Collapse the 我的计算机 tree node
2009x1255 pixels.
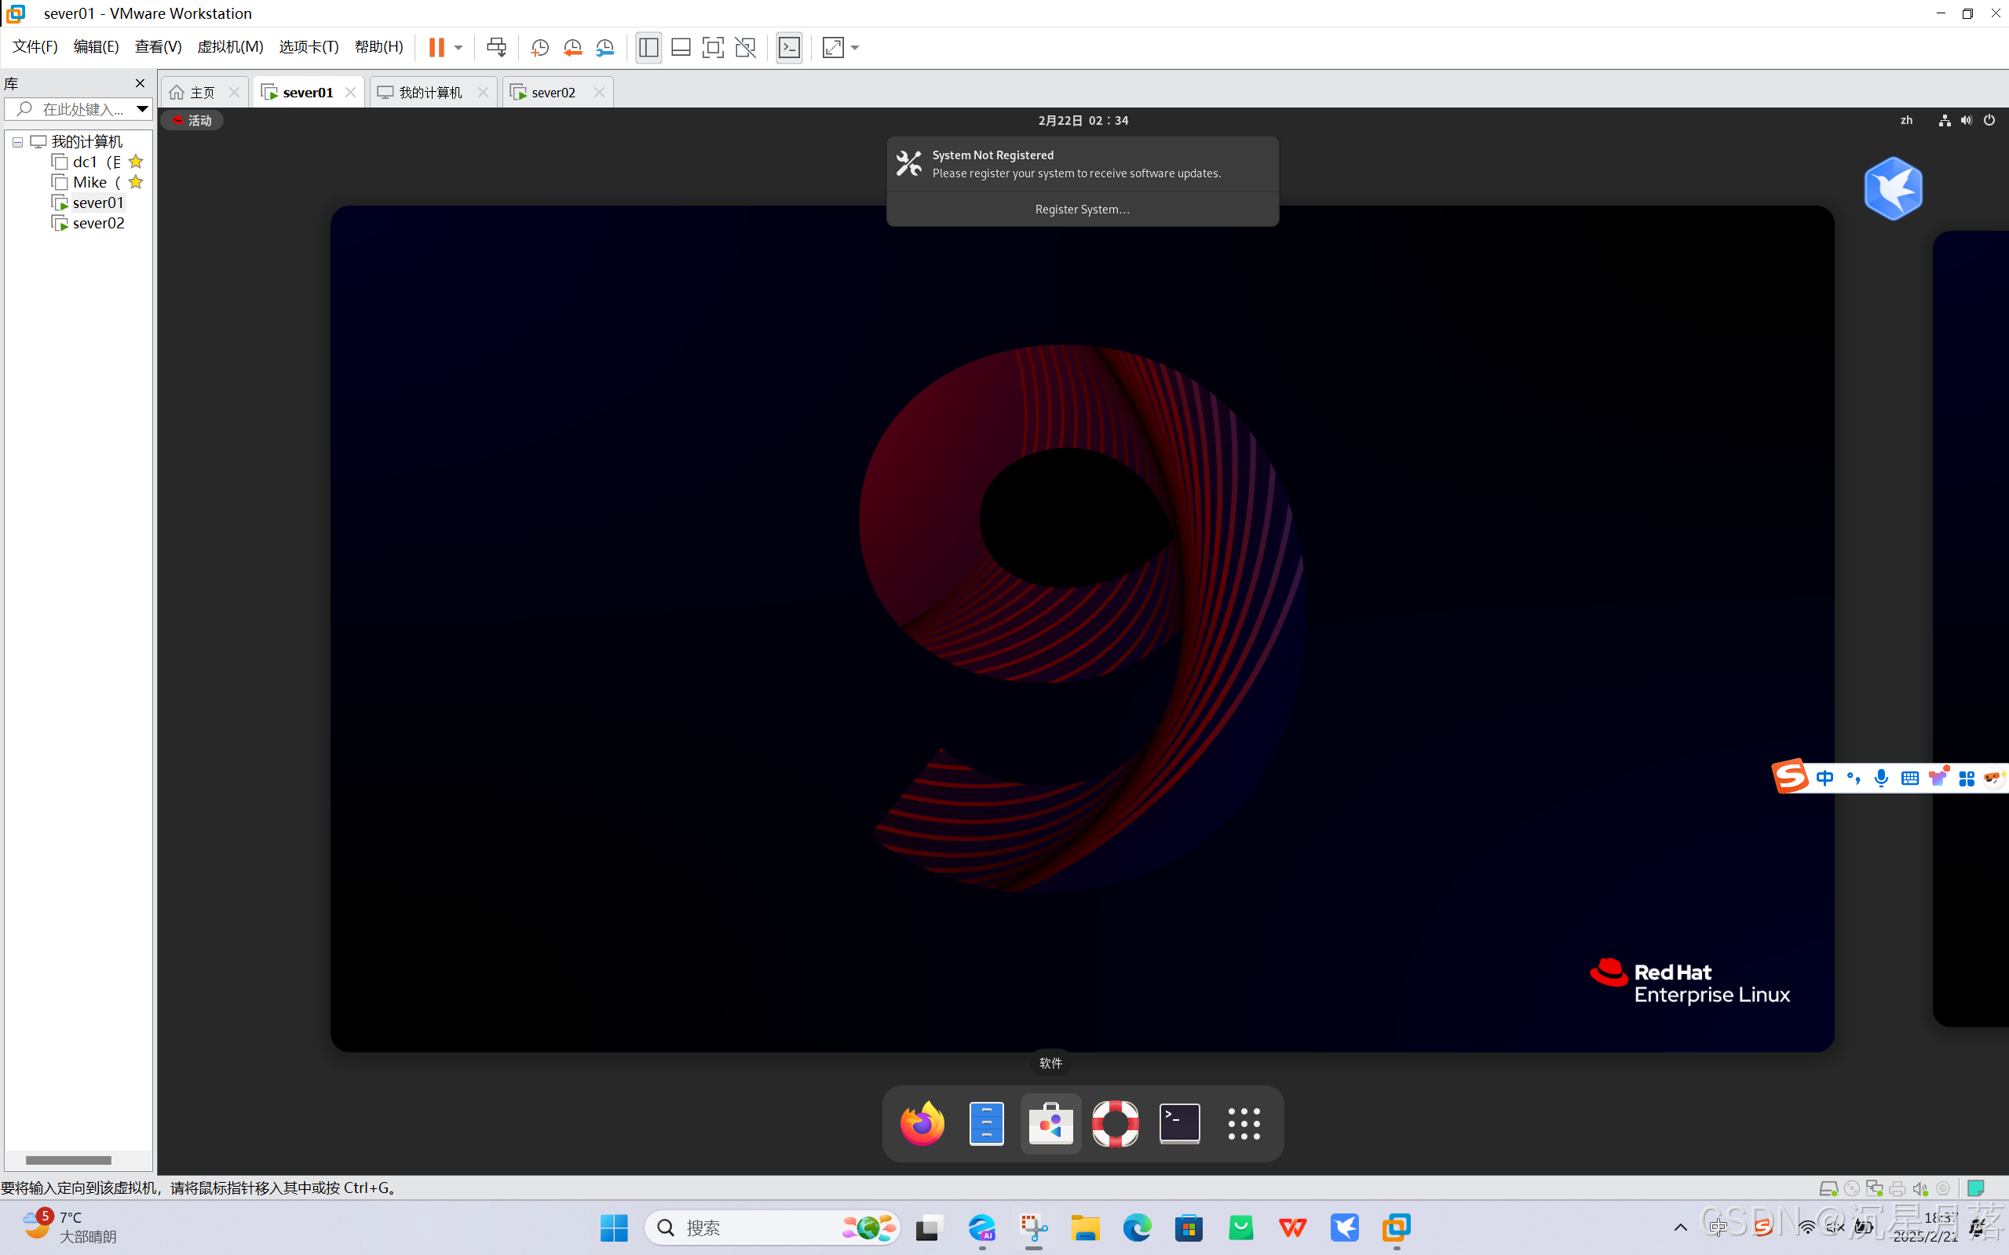17,142
